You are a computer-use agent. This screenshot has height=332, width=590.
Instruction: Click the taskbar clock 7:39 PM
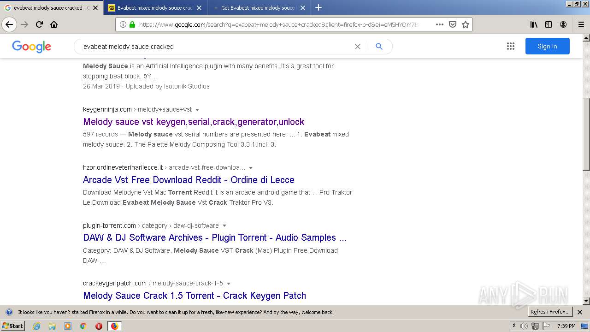(x=566, y=326)
